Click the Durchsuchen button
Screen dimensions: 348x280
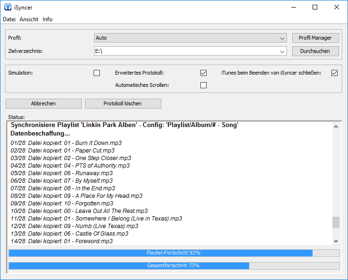(x=315, y=51)
